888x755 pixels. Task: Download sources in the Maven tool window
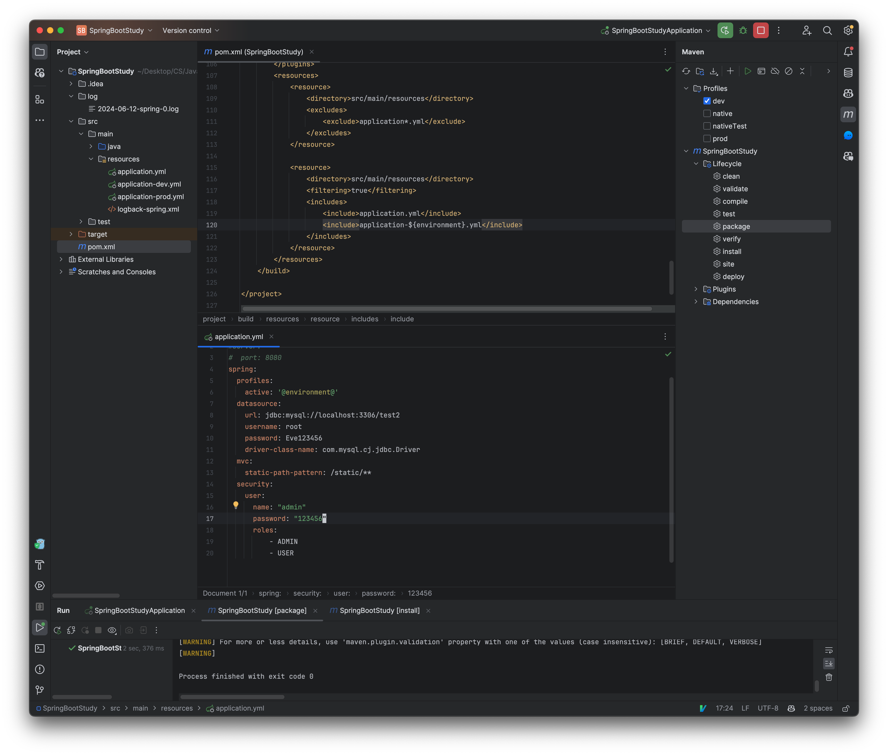714,72
